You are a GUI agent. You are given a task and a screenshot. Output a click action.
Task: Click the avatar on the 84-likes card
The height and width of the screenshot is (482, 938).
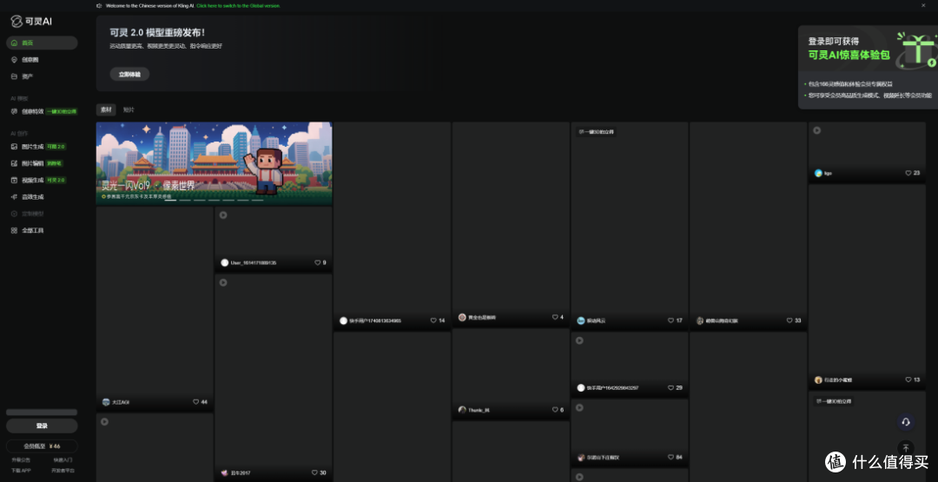pos(580,458)
